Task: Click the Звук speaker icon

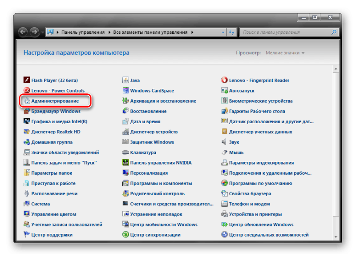Action: click(x=225, y=142)
